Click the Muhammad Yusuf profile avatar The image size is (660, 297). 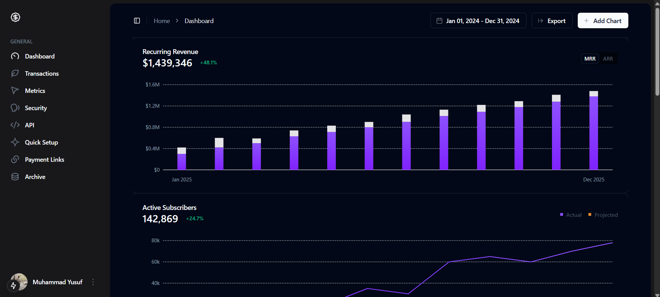(x=19, y=282)
